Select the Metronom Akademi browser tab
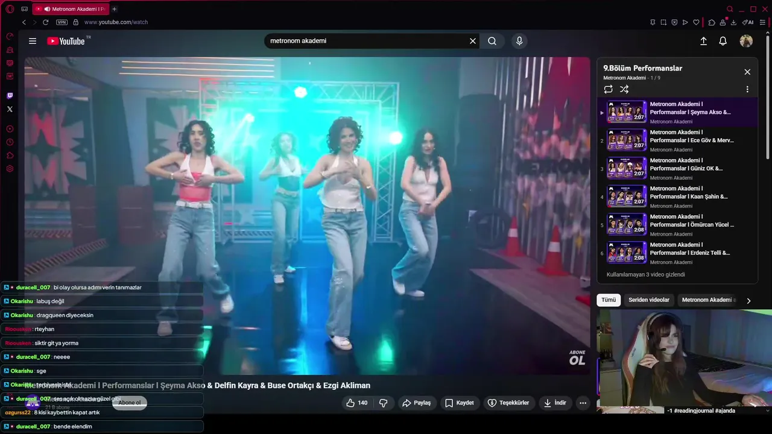This screenshot has width=772, height=434. 70,9
